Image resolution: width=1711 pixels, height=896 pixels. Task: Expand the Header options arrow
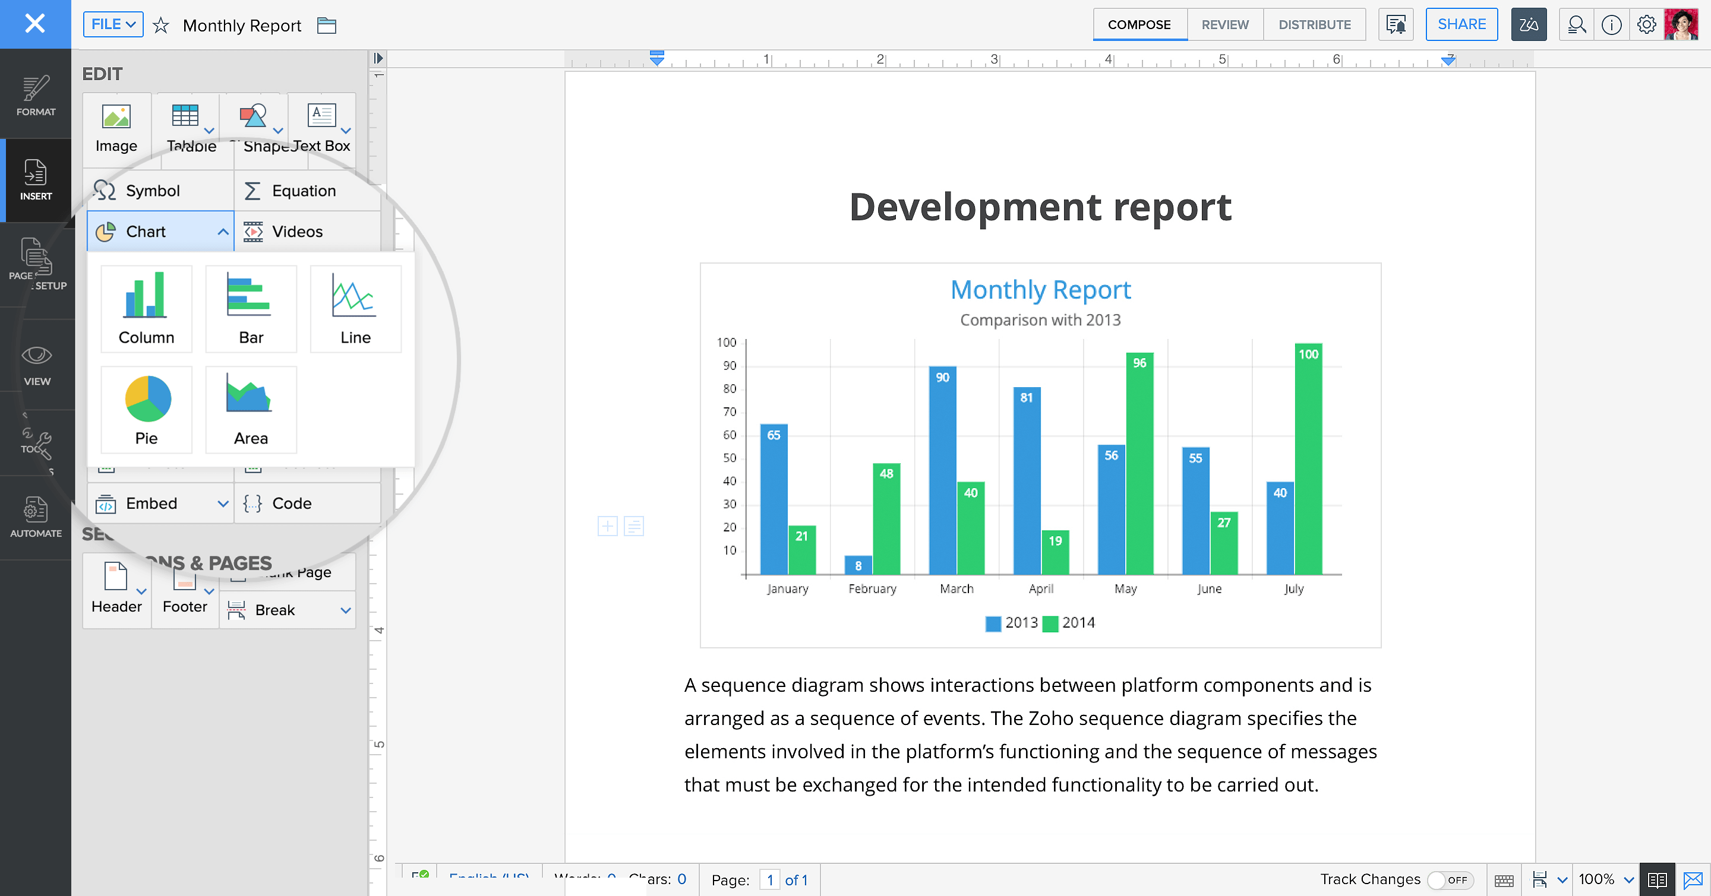point(141,591)
